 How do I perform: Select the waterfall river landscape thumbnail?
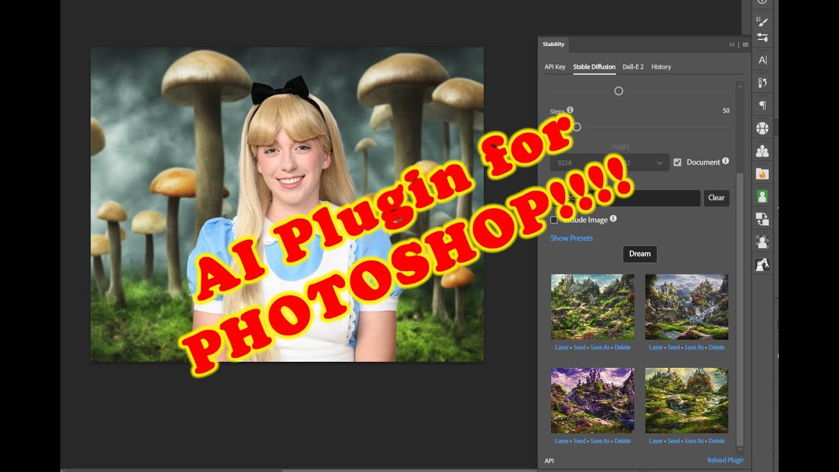686,307
